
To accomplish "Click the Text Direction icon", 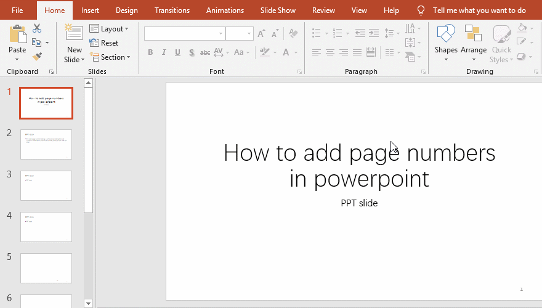I will [x=410, y=28].
